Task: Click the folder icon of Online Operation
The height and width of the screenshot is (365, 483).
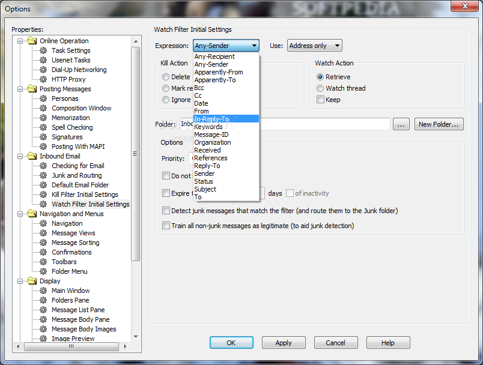Action: (x=32, y=41)
